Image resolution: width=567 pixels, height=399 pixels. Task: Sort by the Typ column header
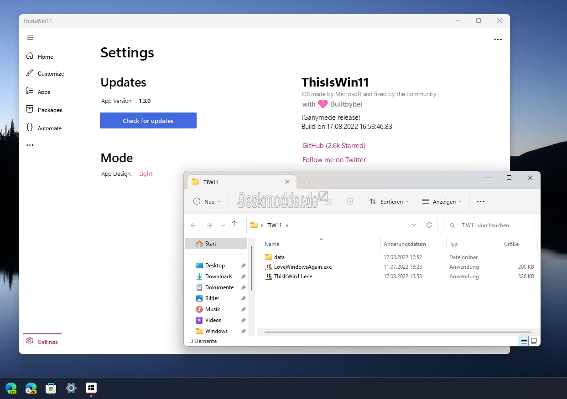pyautogui.click(x=453, y=244)
